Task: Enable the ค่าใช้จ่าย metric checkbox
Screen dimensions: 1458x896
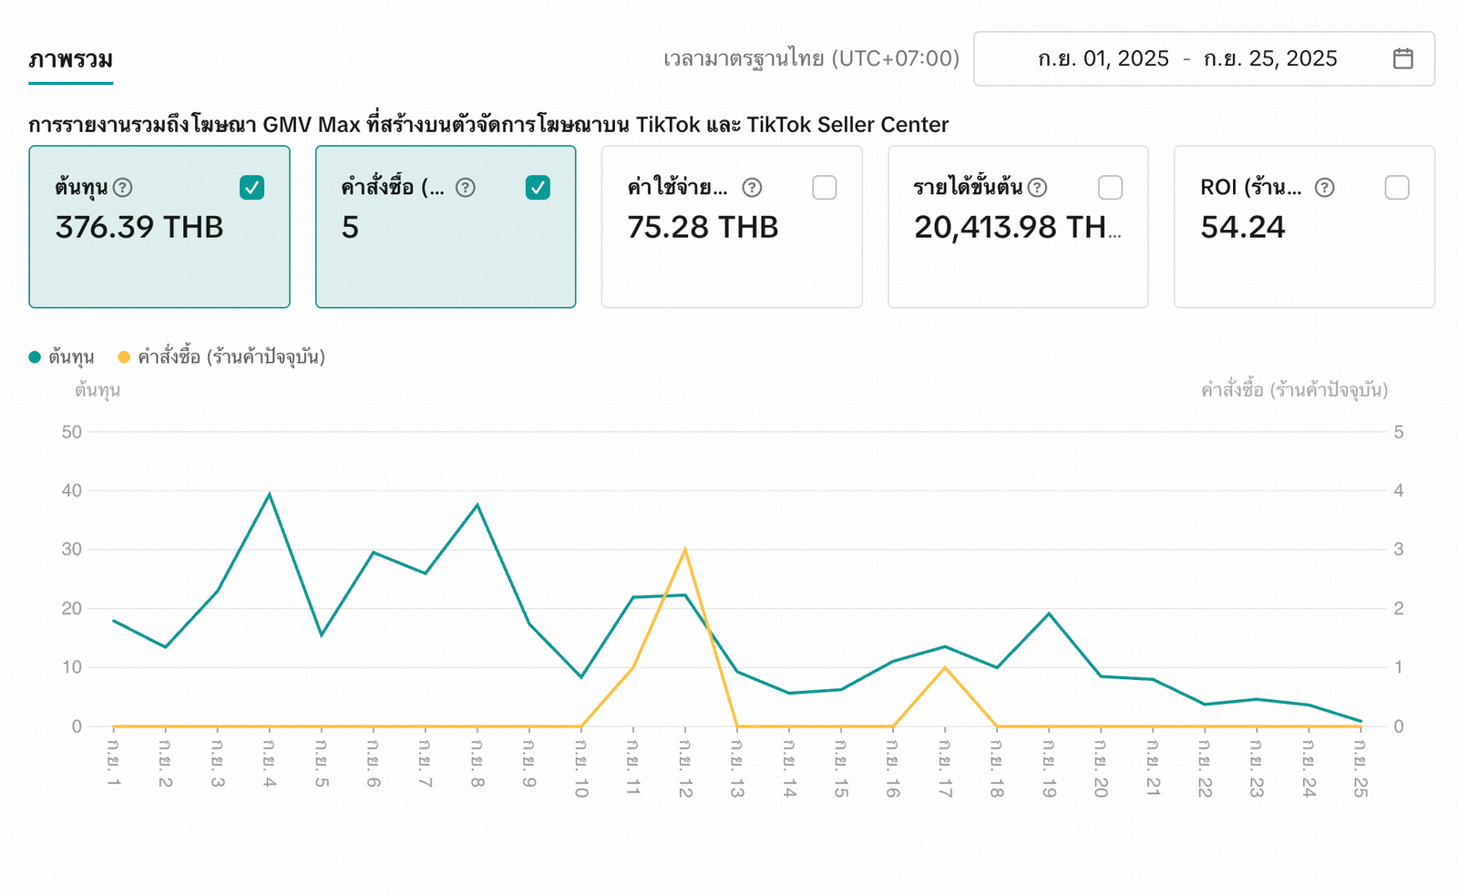Action: (824, 188)
